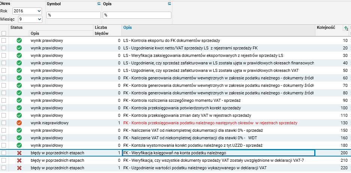Click the red X status icon in row 220
This screenshot has width=351, height=173.
(x=19, y=168)
